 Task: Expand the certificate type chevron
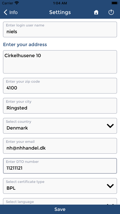pos(110,186)
